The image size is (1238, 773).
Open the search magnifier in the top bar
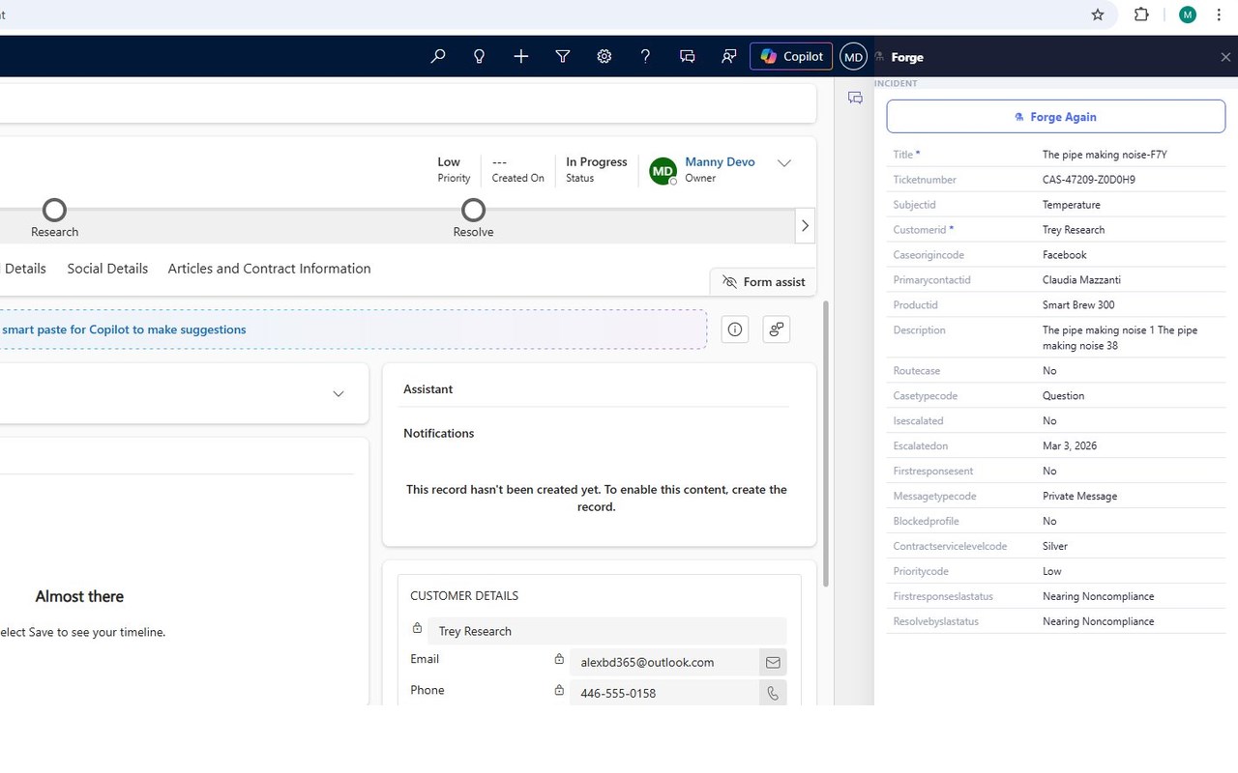click(438, 57)
